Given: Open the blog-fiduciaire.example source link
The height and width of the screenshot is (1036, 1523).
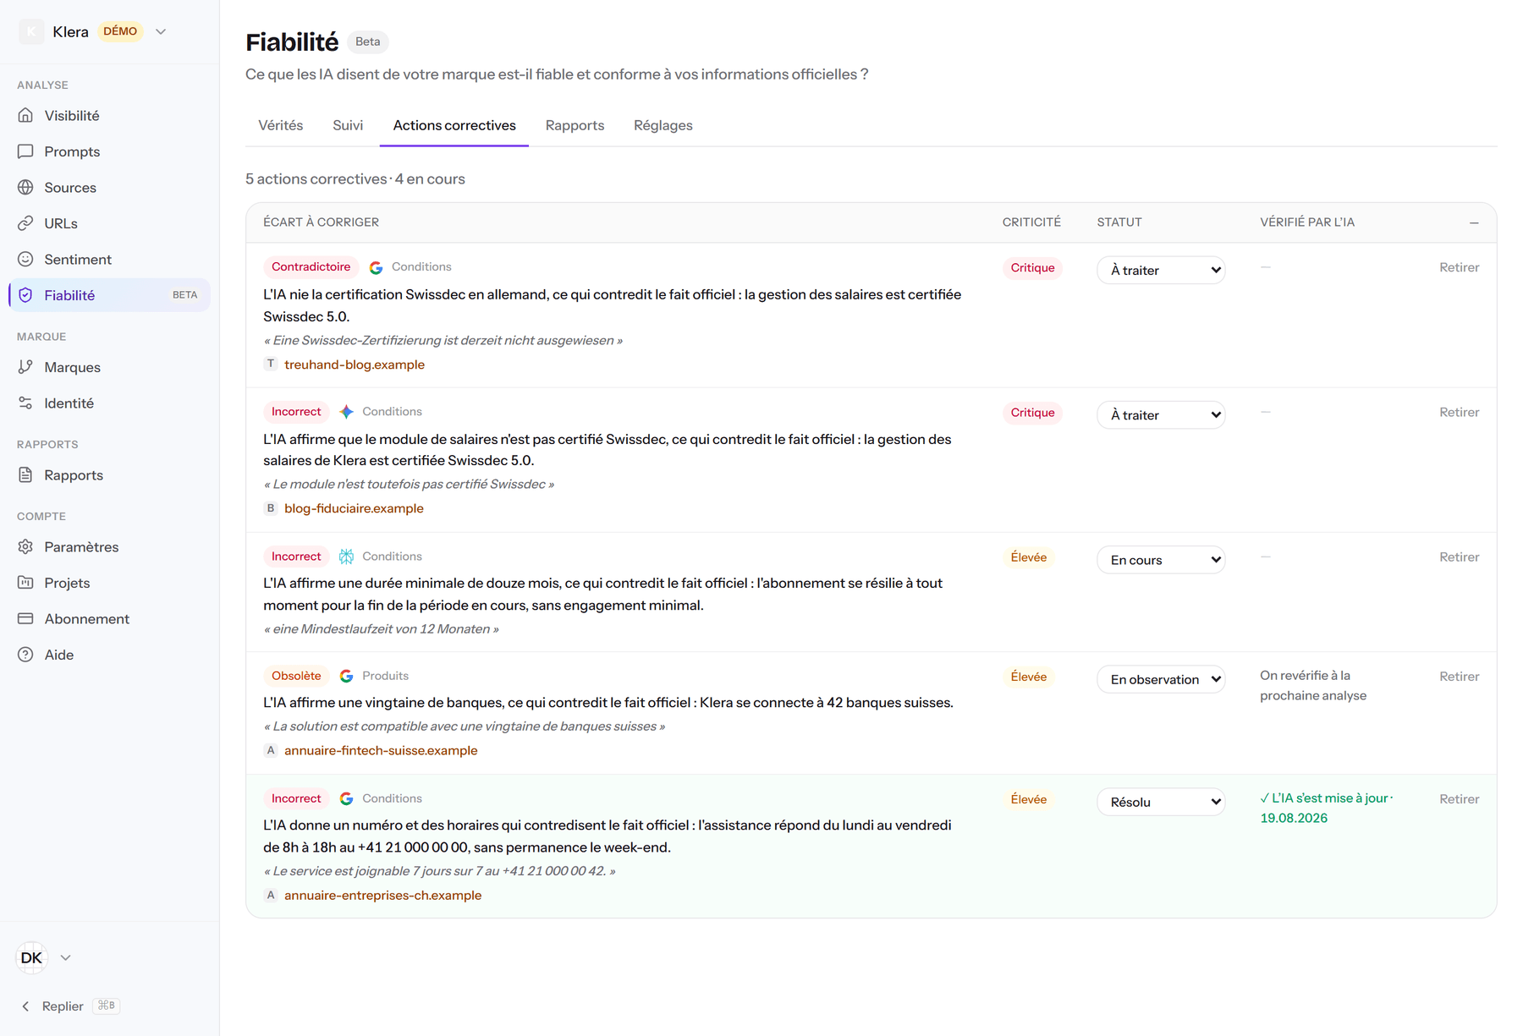Looking at the screenshot, I should click(x=354, y=508).
